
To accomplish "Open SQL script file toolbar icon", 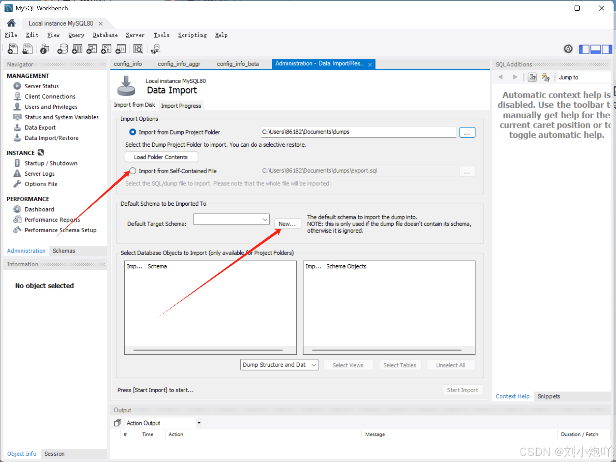I will pos(27,49).
